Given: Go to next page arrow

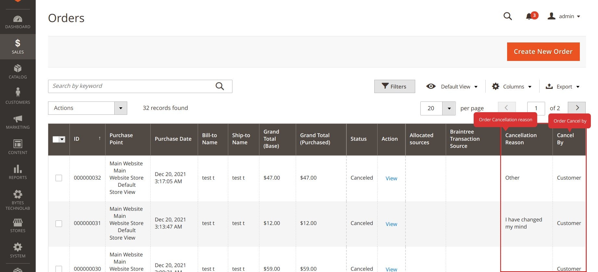Looking at the screenshot, I should pos(577,108).
